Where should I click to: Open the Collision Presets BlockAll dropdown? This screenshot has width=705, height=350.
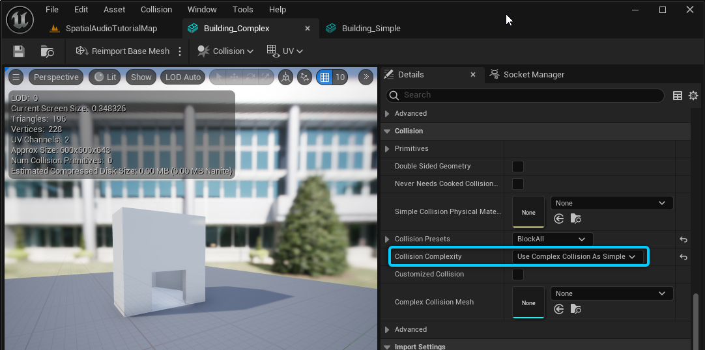tap(553, 239)
